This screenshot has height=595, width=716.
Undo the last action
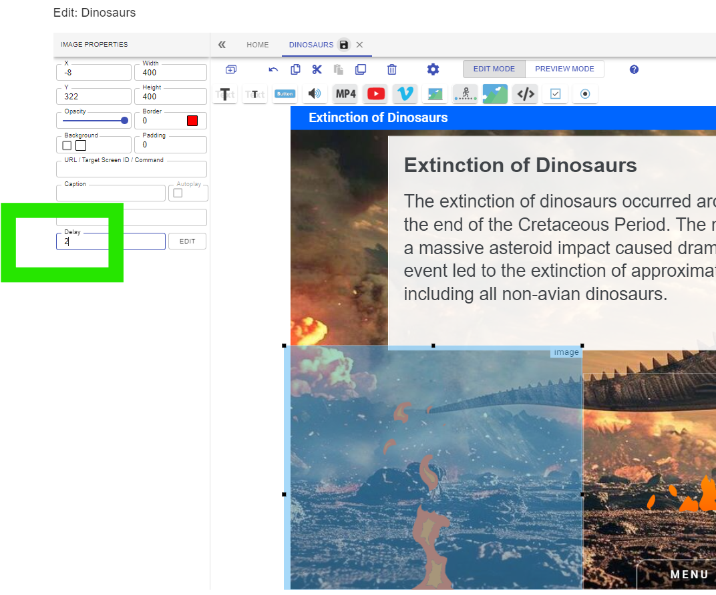click(x=273, y=69)
